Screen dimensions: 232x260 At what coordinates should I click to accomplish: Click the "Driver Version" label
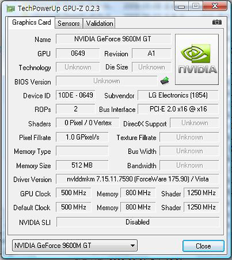(32, 180)
